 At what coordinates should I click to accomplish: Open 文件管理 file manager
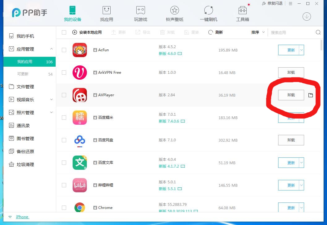(25, 86)
